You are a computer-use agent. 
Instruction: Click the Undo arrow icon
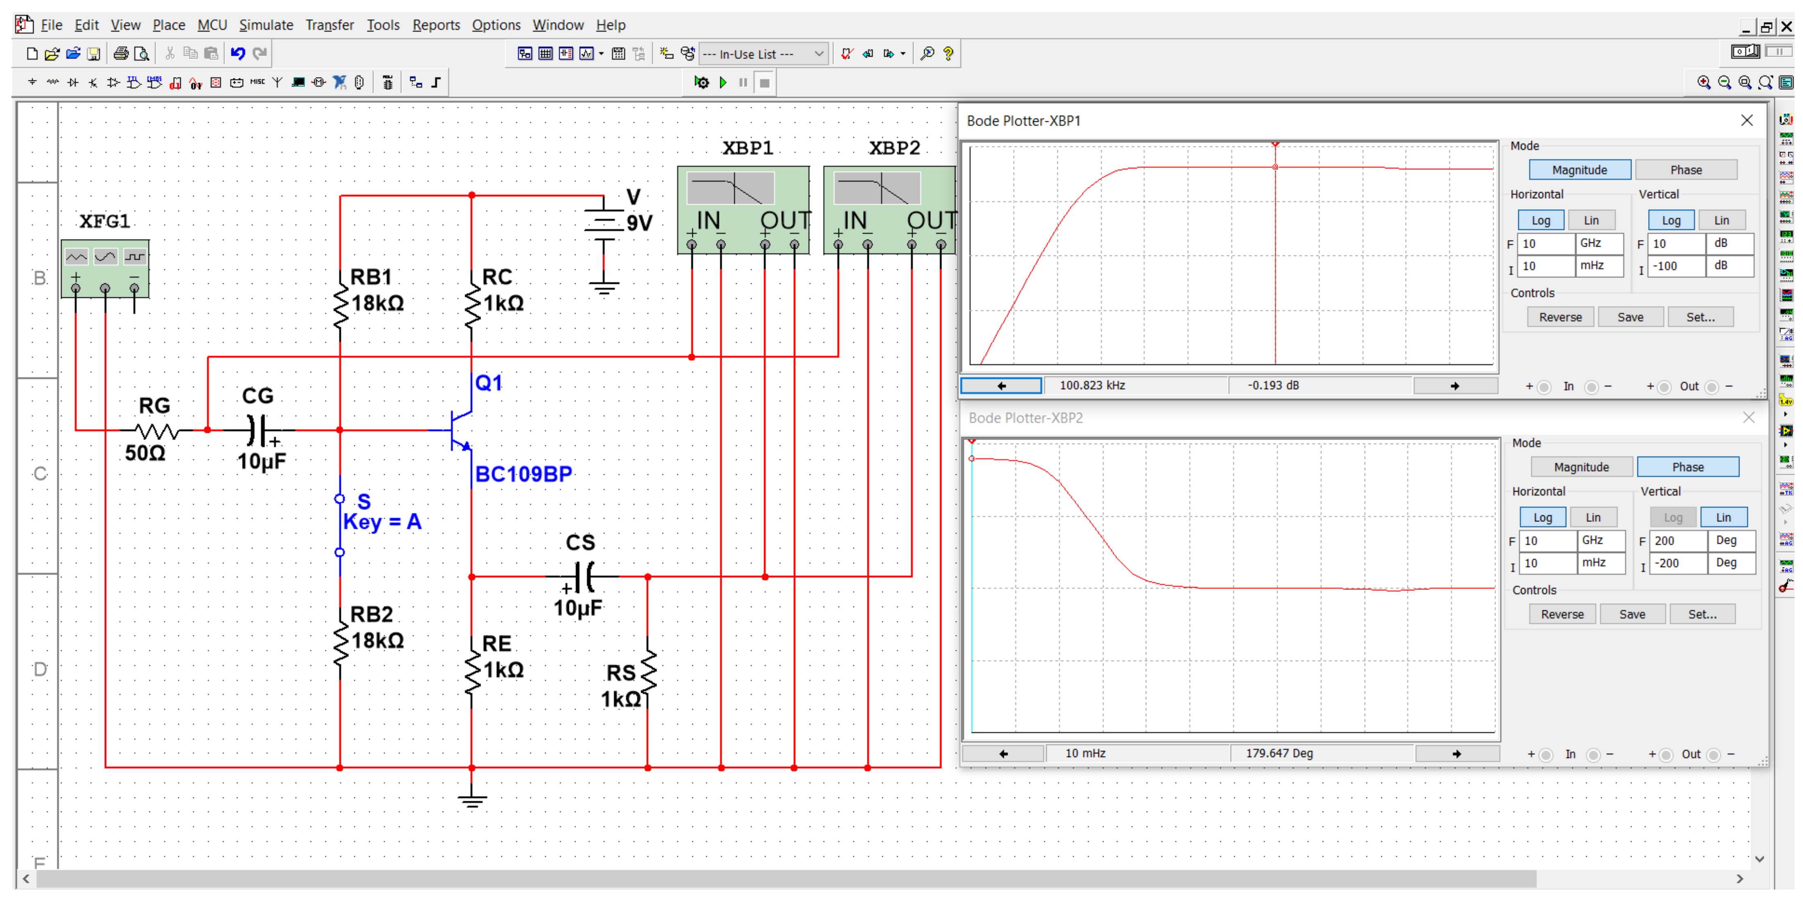pos(238,54)
